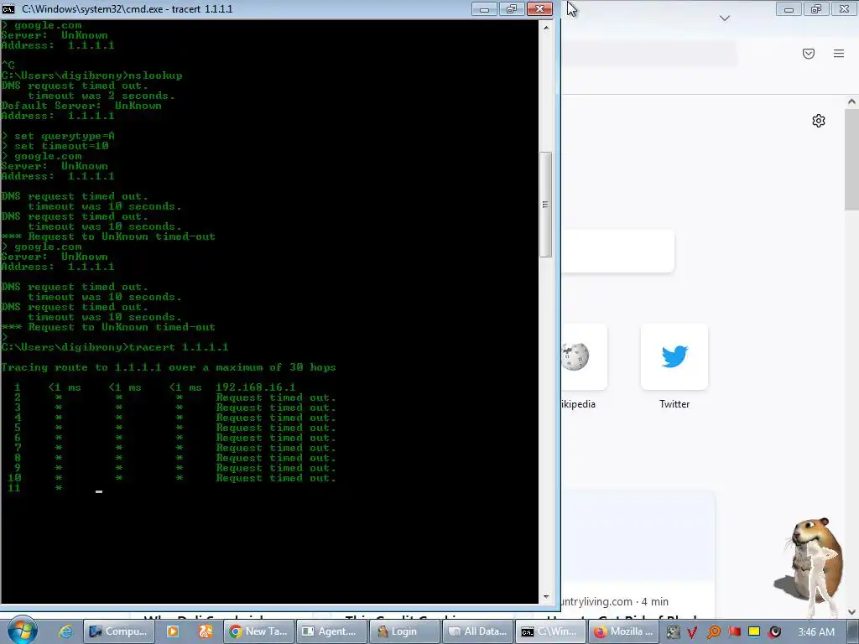Expand the Firefox tab list chevron
Image resolution: width=859 pixels, height=644 pixels.
[724, 18]
